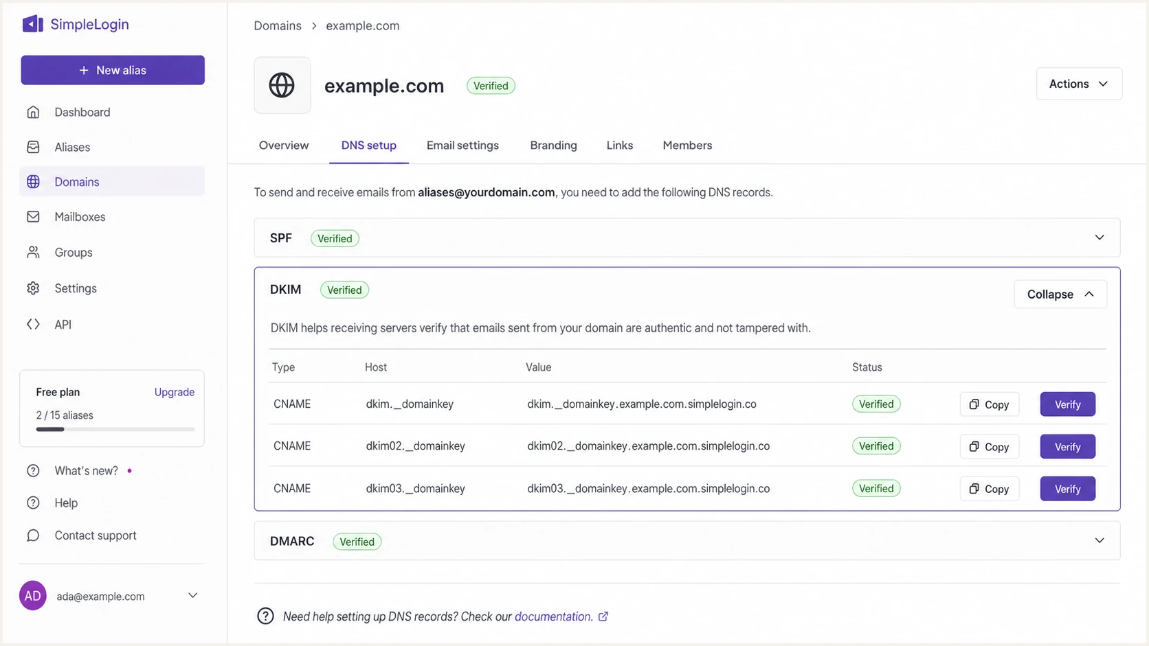Click the large globe icon beside example.com
Screen dimensions: 1149x646
point(282,85)
